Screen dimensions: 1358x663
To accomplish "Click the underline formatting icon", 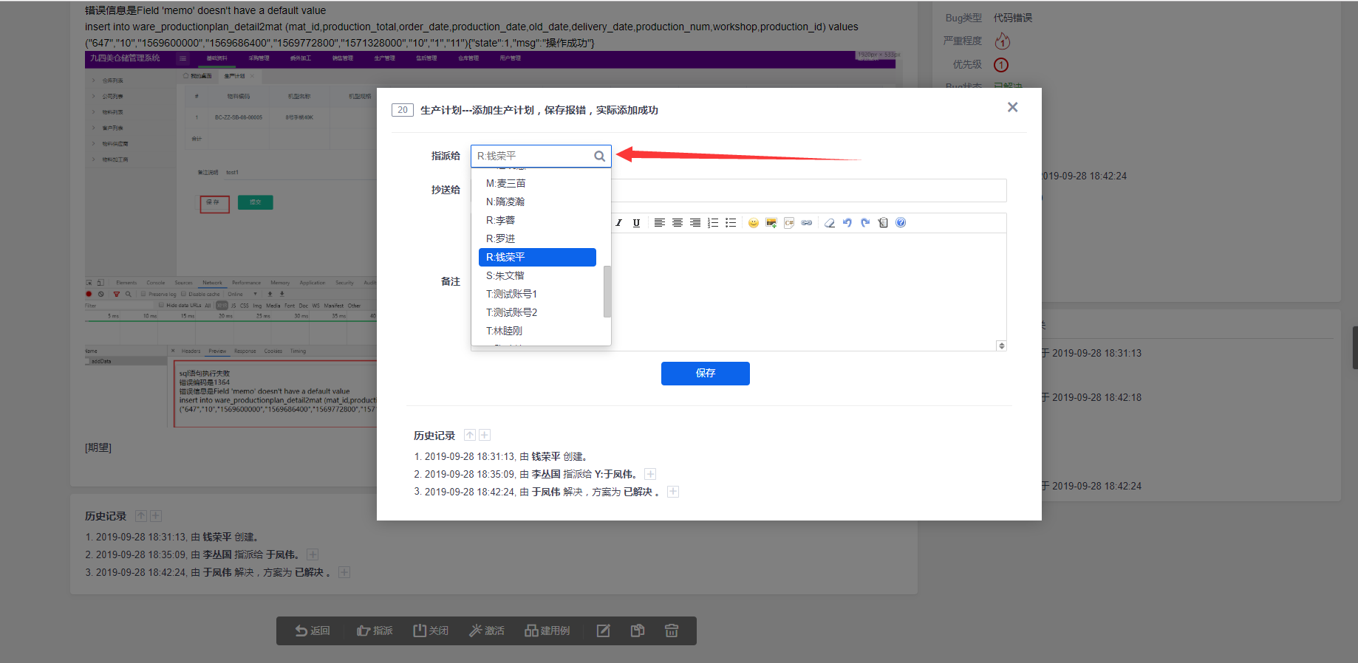I will click(x=636, y=223).
